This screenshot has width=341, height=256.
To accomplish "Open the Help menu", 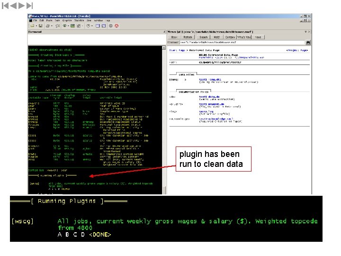I will pos(108,20).
